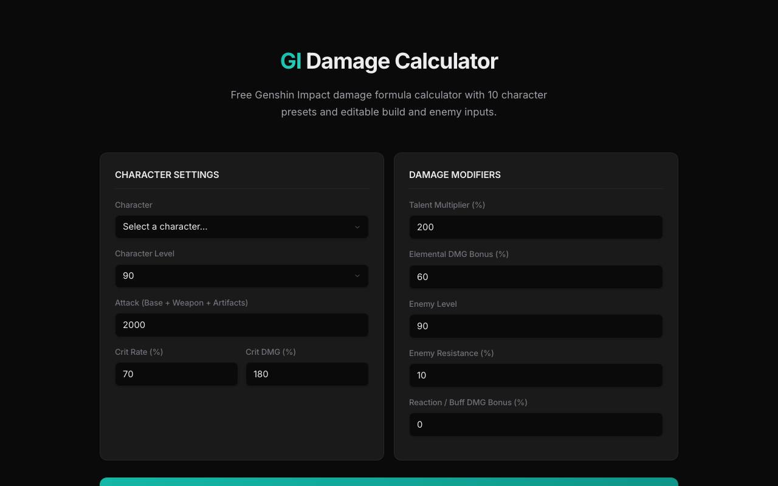Click the 'Character Level' label
Screen dimensions: 778x486
click(145, 253)
